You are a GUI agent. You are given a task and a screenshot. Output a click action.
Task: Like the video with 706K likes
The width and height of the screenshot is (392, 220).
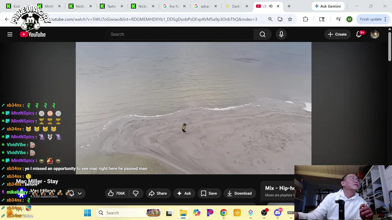[x=116, y=193]
